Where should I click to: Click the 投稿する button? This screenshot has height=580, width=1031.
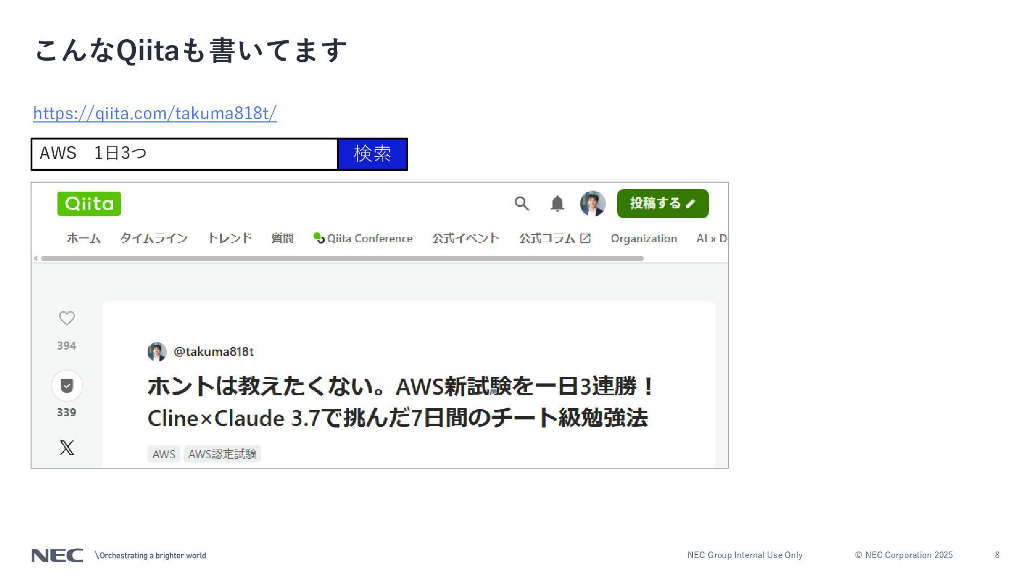click(x=662, y=204)
